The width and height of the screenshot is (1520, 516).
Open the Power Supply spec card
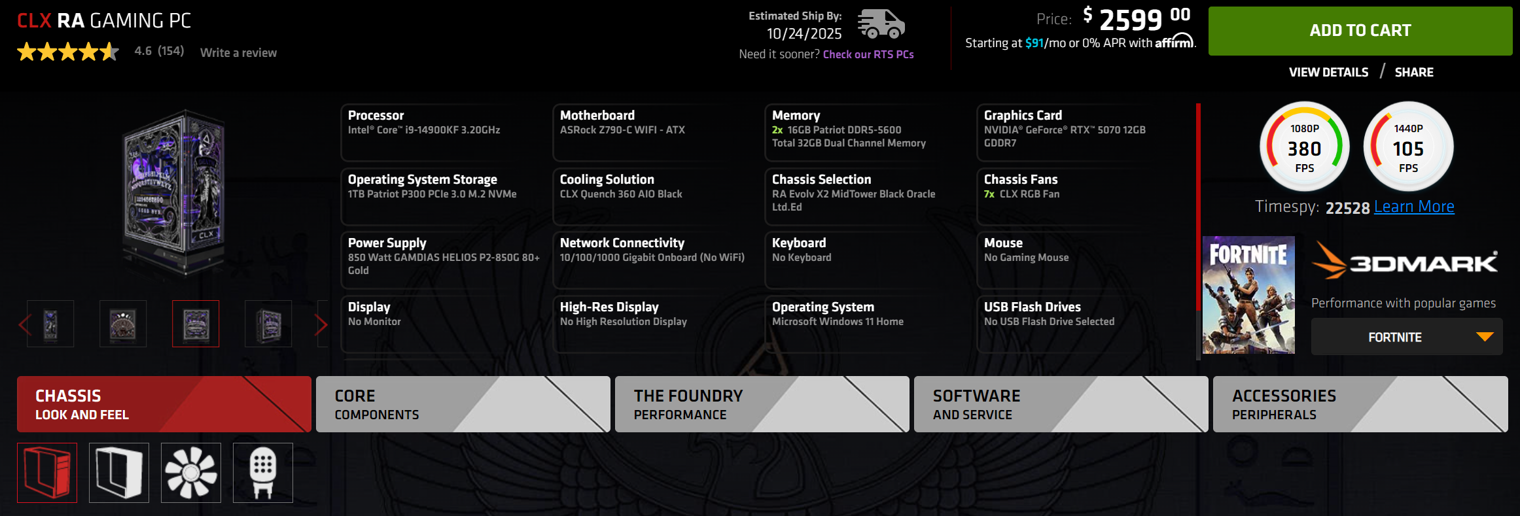coord(443,260)
